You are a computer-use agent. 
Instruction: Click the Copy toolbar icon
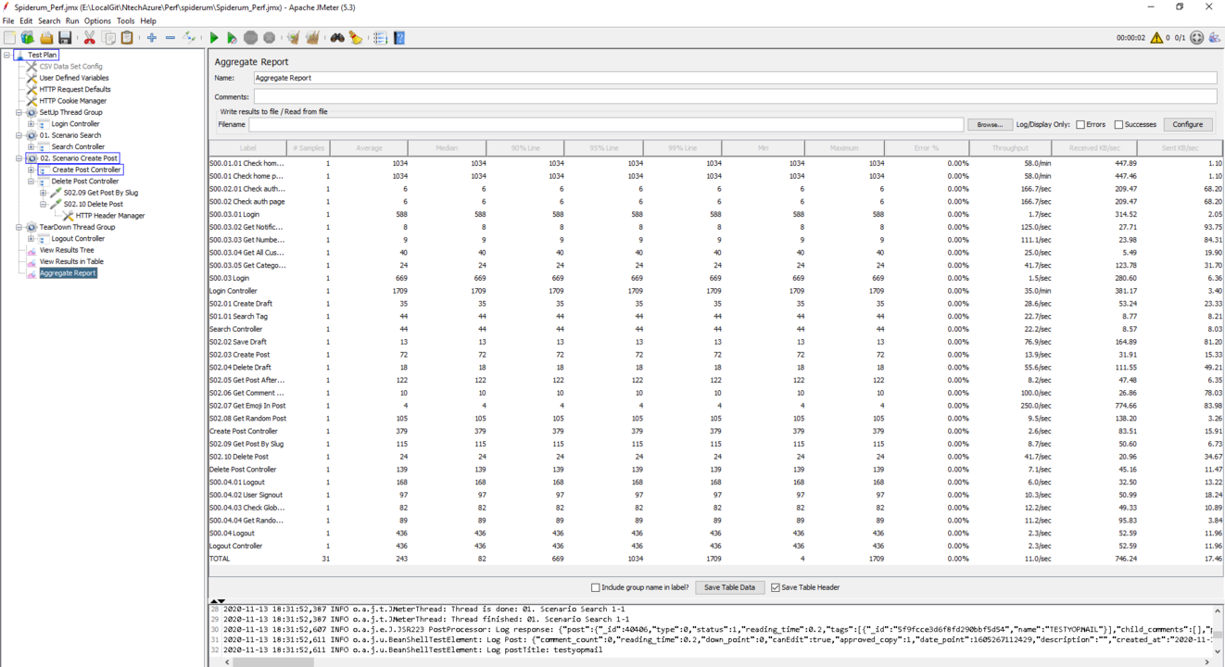coord(108,38)
